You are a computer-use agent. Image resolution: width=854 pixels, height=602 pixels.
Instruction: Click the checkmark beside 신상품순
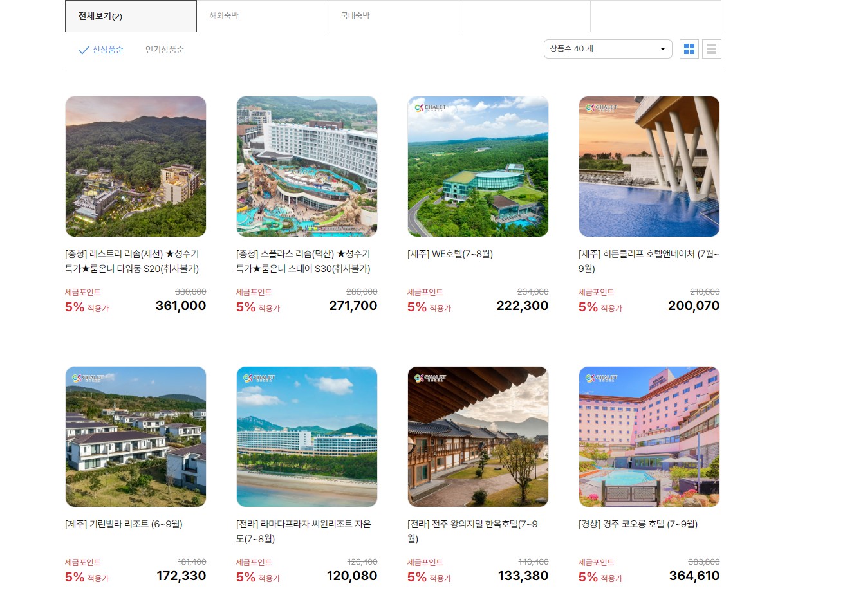(83, 50)
